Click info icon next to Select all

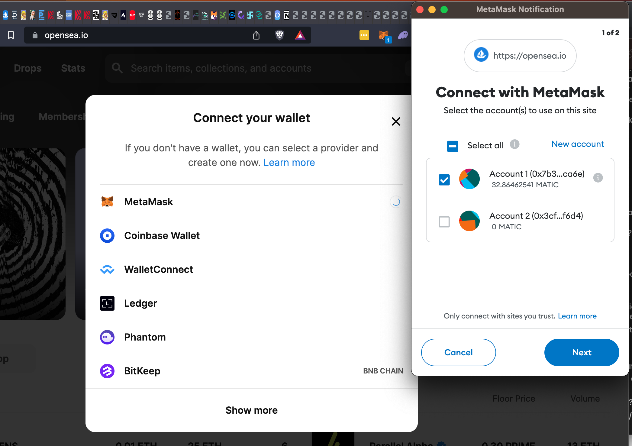(514, 144)
